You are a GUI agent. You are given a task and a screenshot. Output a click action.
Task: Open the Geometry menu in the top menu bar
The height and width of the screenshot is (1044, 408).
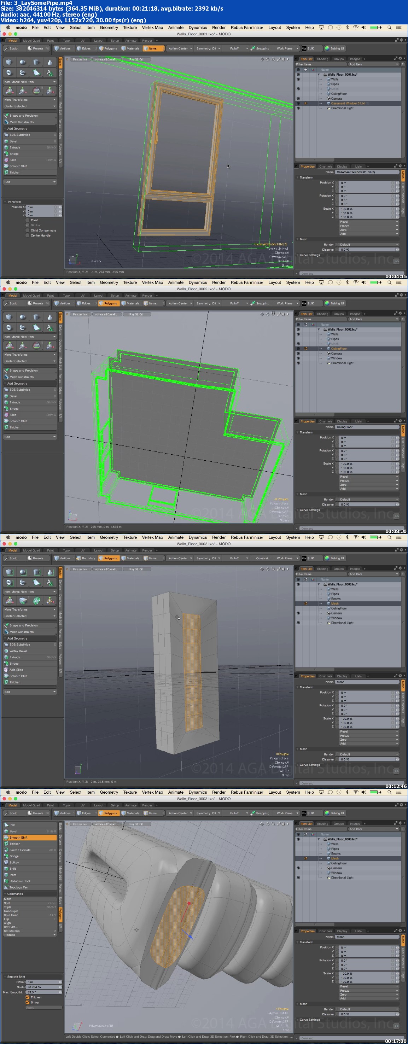click(109, 28)
